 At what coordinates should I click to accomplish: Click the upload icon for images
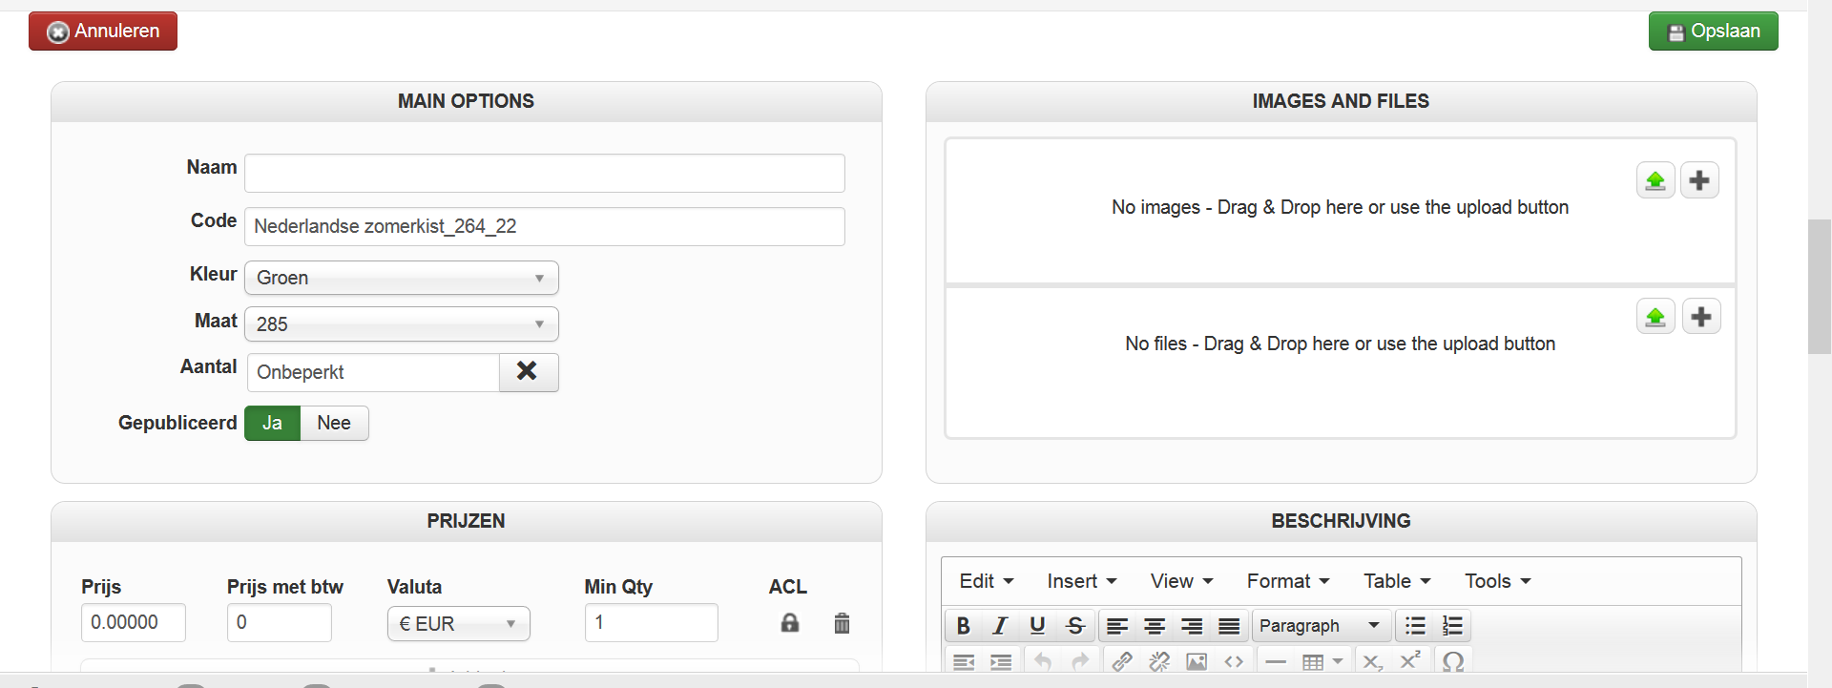1655,180
